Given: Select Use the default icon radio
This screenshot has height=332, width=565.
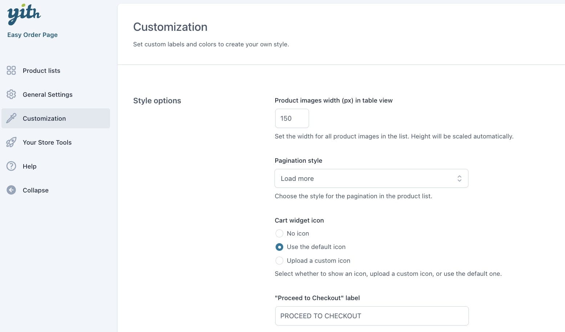Looking at the screenshot, I should (x=279, y=247).
